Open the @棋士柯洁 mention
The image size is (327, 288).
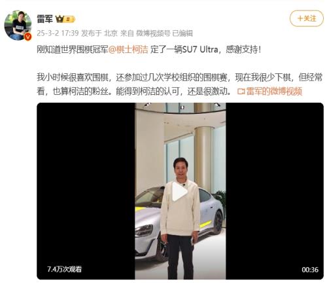pos(128,50)
